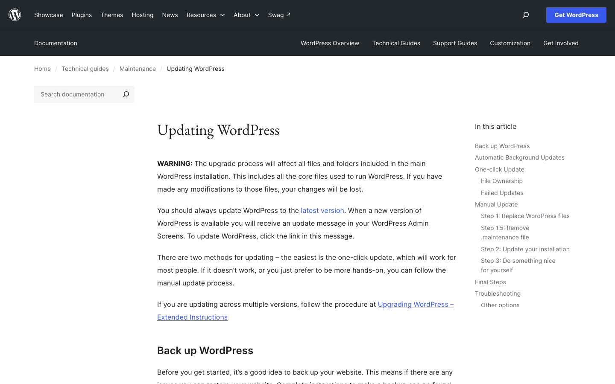Click the In this article heading

click(495, 126)
